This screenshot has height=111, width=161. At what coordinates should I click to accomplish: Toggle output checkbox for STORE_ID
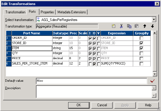pos(94,44)
